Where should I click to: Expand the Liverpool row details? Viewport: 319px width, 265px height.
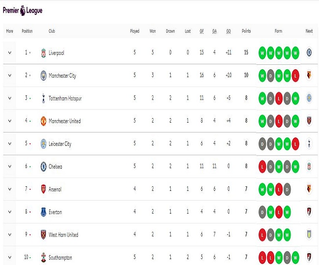9,53
